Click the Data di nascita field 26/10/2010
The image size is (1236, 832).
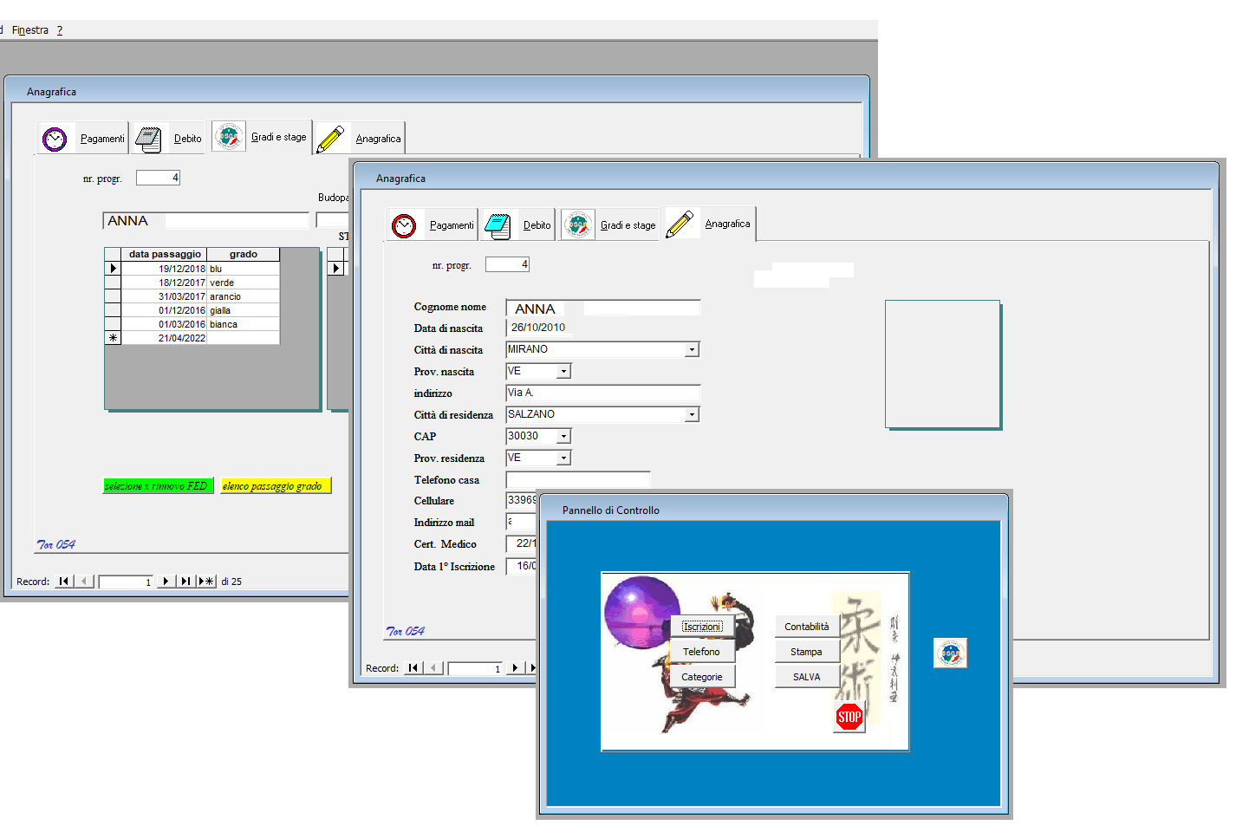[538, 328]
